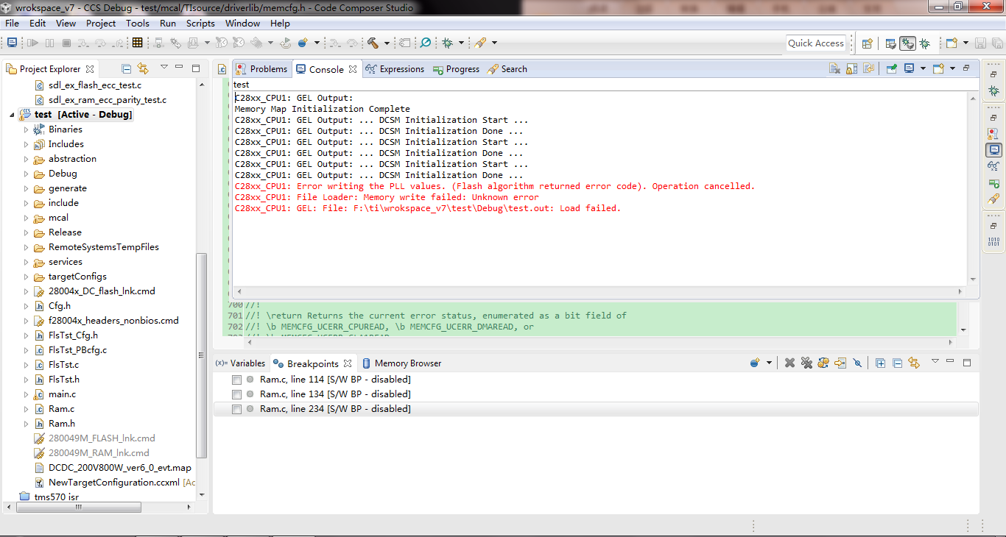
Task: Click Display Selected Console icon
Action: (x=909, y=68)
